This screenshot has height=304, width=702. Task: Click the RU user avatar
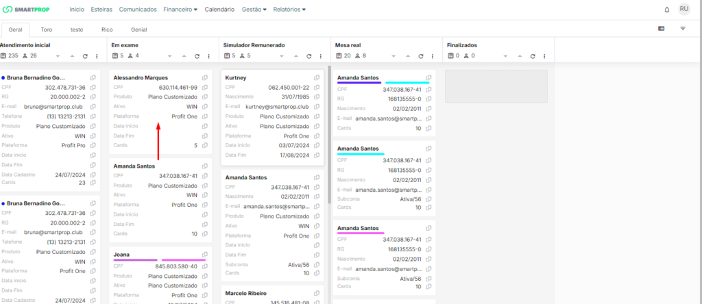683,9
